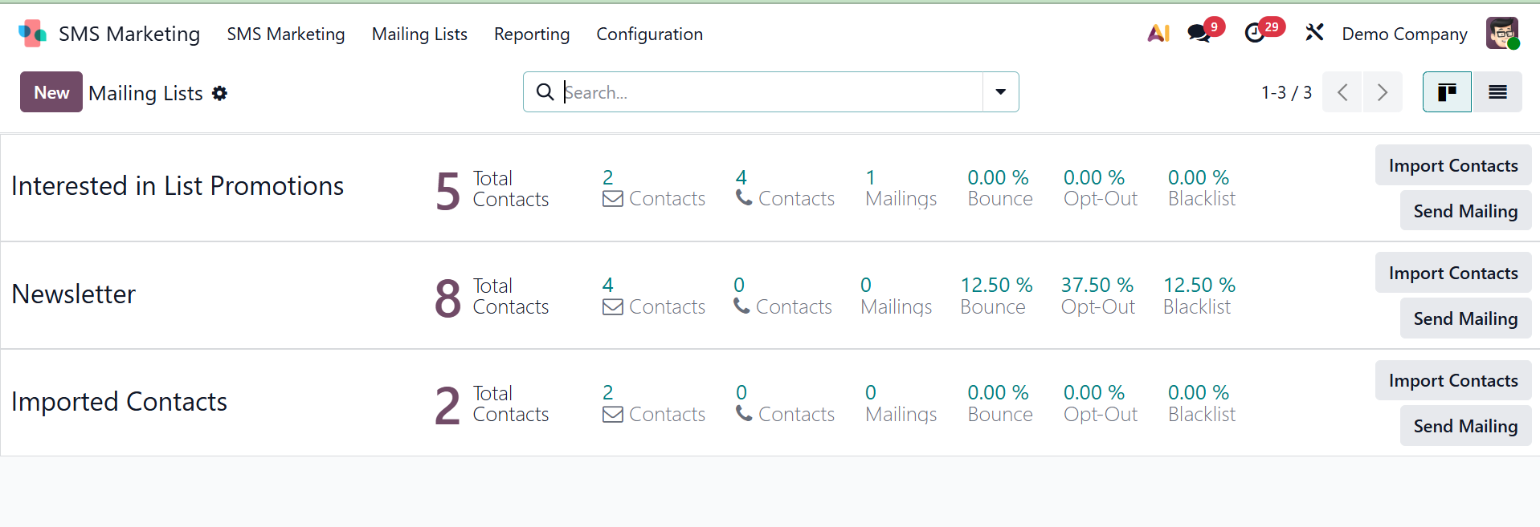The width and height of the screenshot is (1540, 527).
Task: Click the Mailing Lists gear settings icon
Action: [x=220, y=93]
